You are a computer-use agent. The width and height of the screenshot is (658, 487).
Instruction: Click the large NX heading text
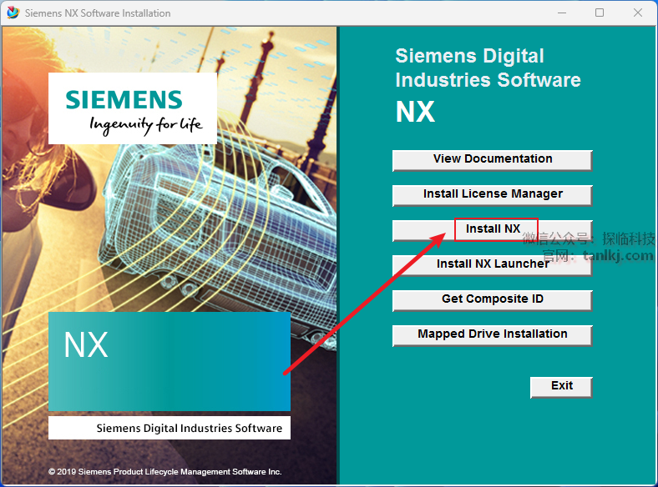(x=415, y=112)
